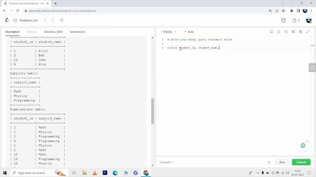The height and width of the screenshot is (177, 316).
Task: Open the editor shortcuts icon
Action: (x=293, y=31)
